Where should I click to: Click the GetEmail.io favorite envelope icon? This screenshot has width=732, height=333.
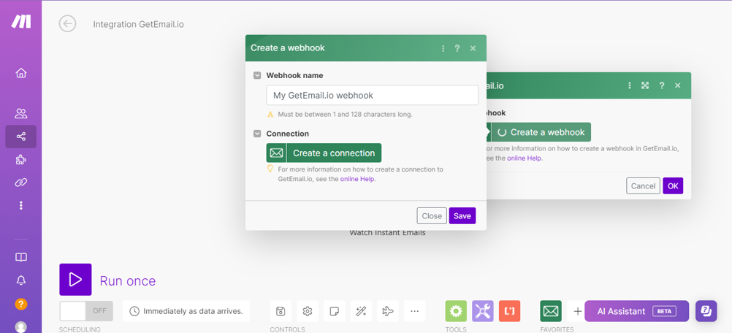click(551, 311)
